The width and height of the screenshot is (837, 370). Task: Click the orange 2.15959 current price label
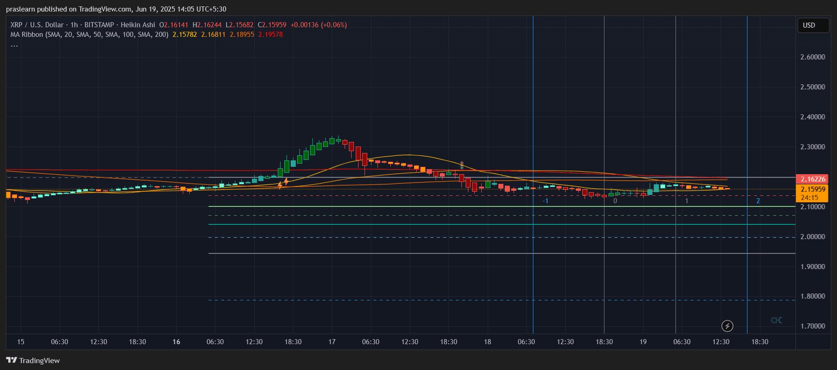click(x=812, y=189)
